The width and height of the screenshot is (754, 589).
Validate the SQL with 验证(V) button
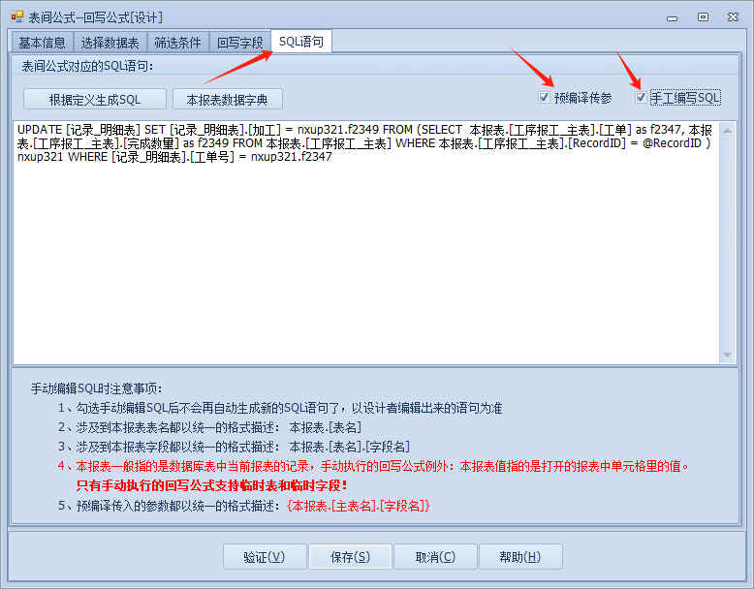click(264, 557)
